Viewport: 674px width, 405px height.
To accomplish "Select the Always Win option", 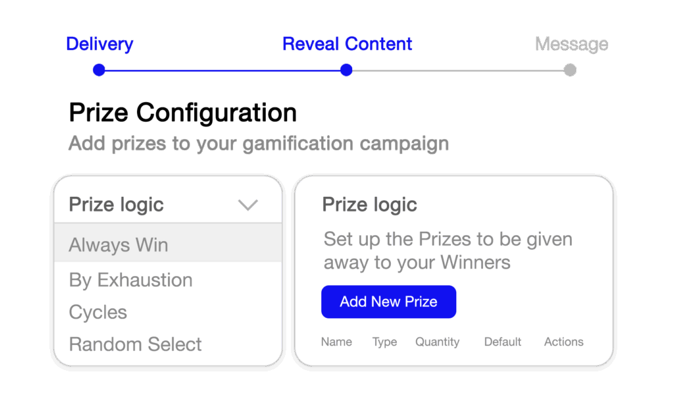I will [x=118, y=245].
